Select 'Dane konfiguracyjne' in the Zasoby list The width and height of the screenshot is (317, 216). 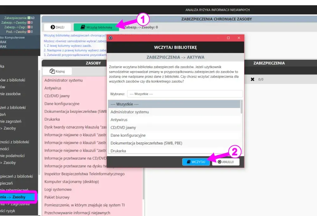[x=74, y=103]
